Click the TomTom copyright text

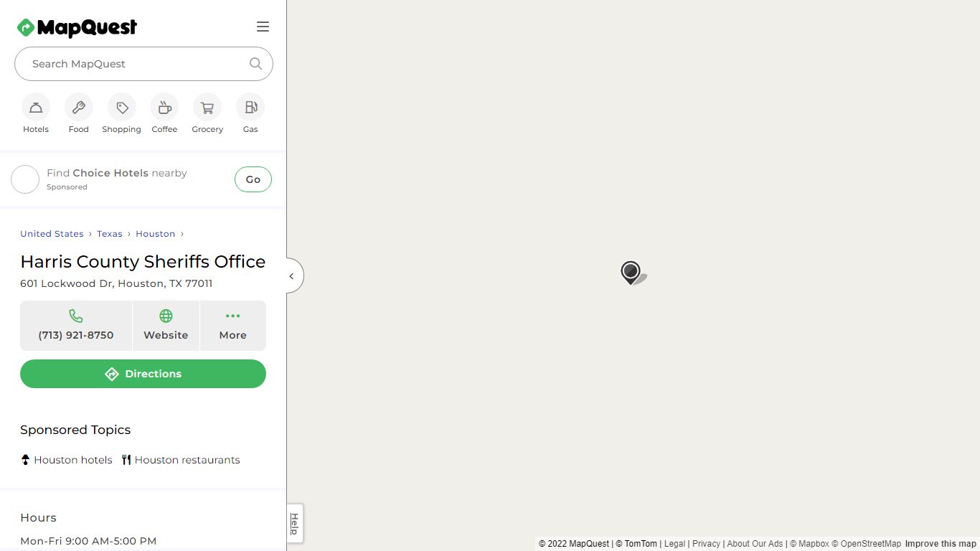click(x=636, y=544)
